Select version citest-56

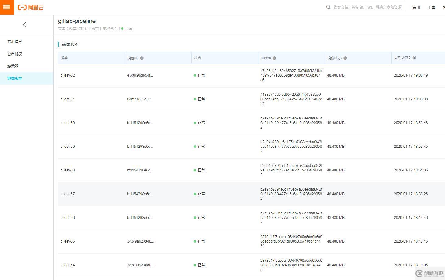[68, 218]
